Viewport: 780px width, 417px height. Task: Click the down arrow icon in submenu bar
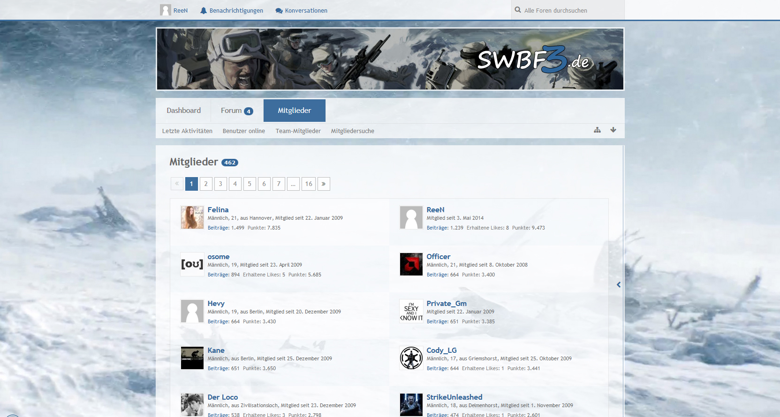[613, 130]
